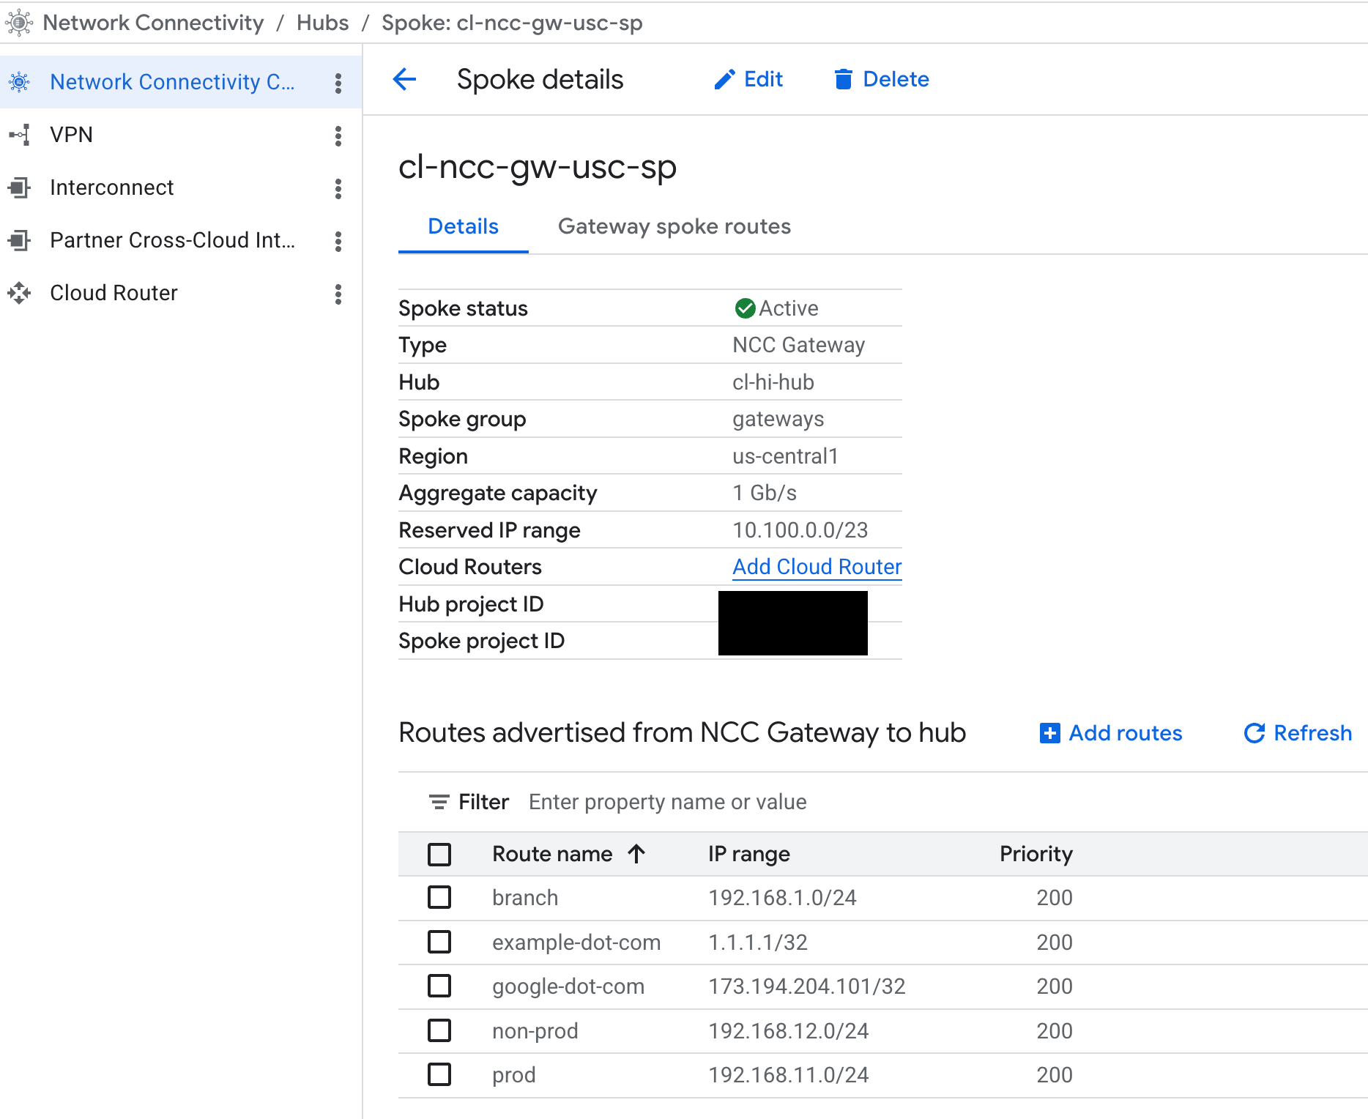
Task: Select the non-prod route checkbox
Action: (439, 1030)
